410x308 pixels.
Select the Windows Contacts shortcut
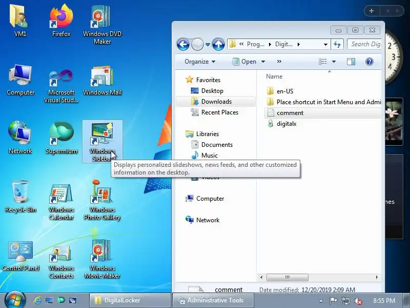(x=61, y=261)
